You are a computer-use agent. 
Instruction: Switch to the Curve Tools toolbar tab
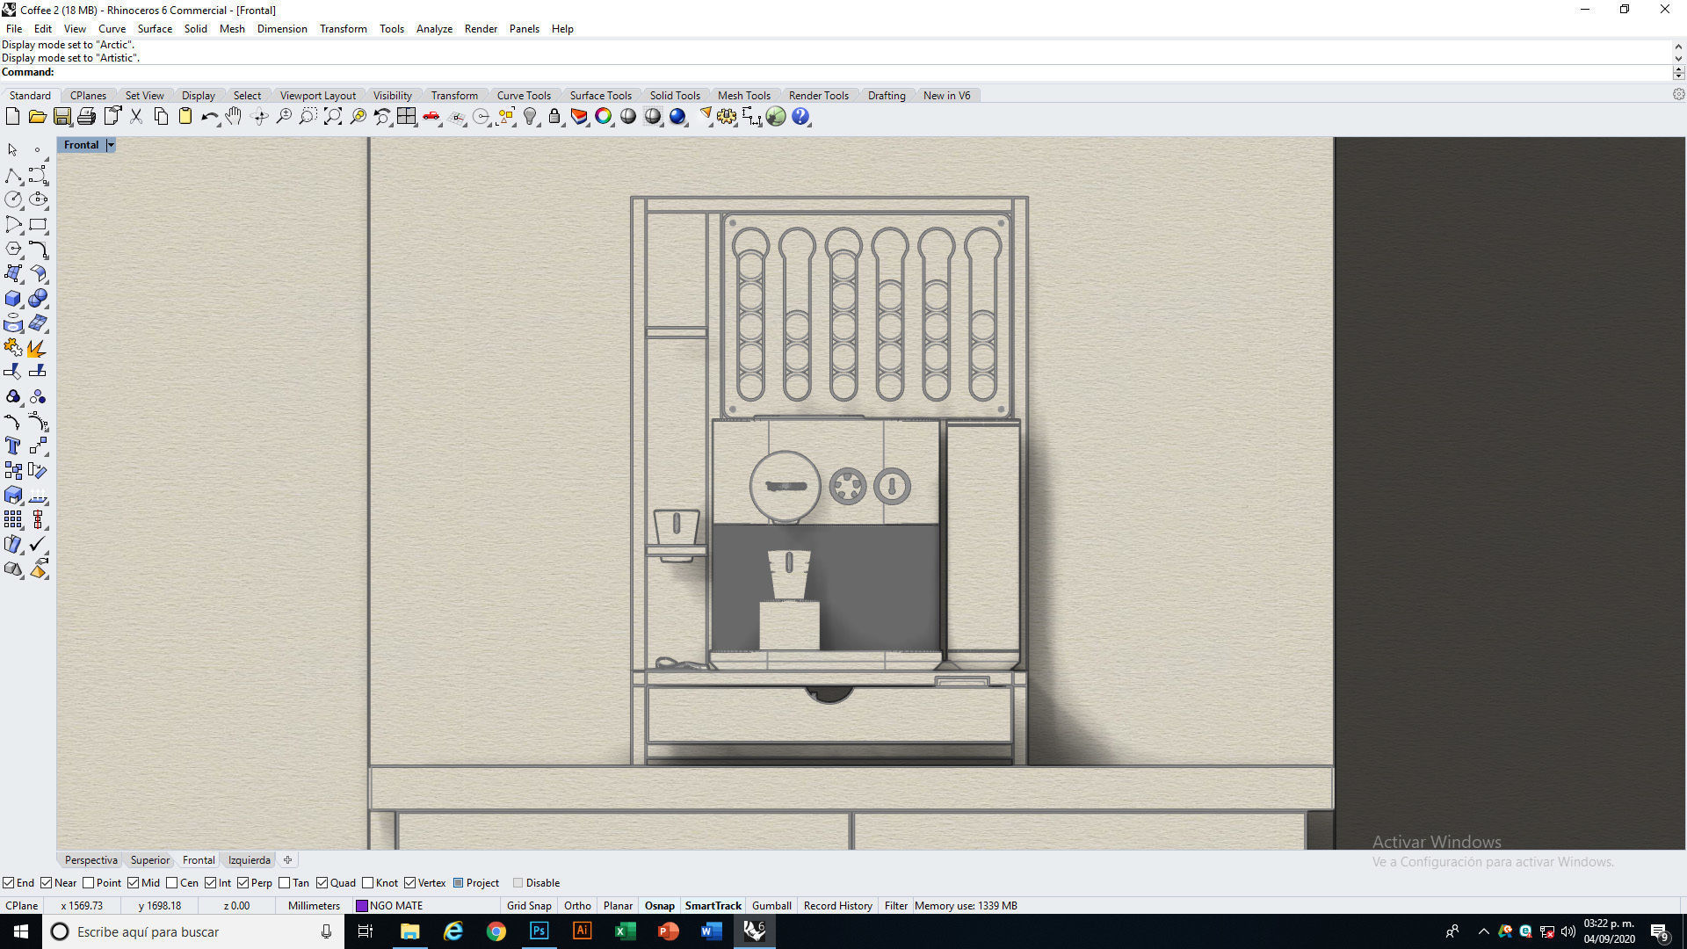[524, 96]
